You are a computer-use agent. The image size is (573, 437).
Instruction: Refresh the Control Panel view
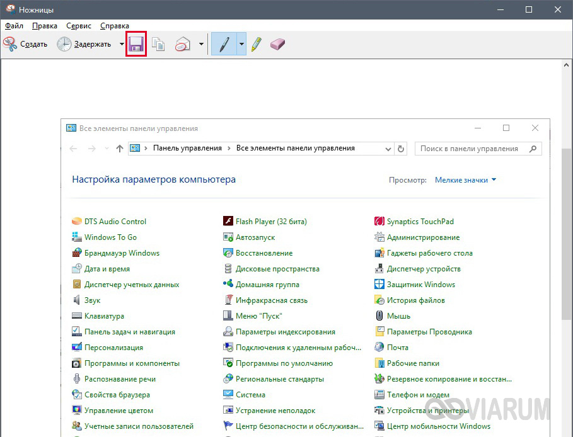[x=400, y=149]
